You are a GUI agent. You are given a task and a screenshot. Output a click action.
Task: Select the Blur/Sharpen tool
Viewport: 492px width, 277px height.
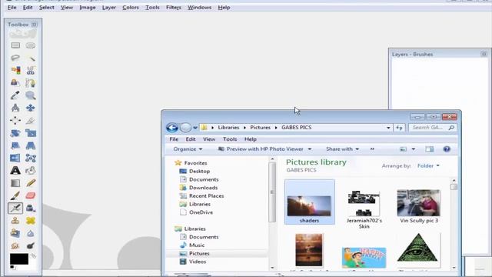coord(31,233)
